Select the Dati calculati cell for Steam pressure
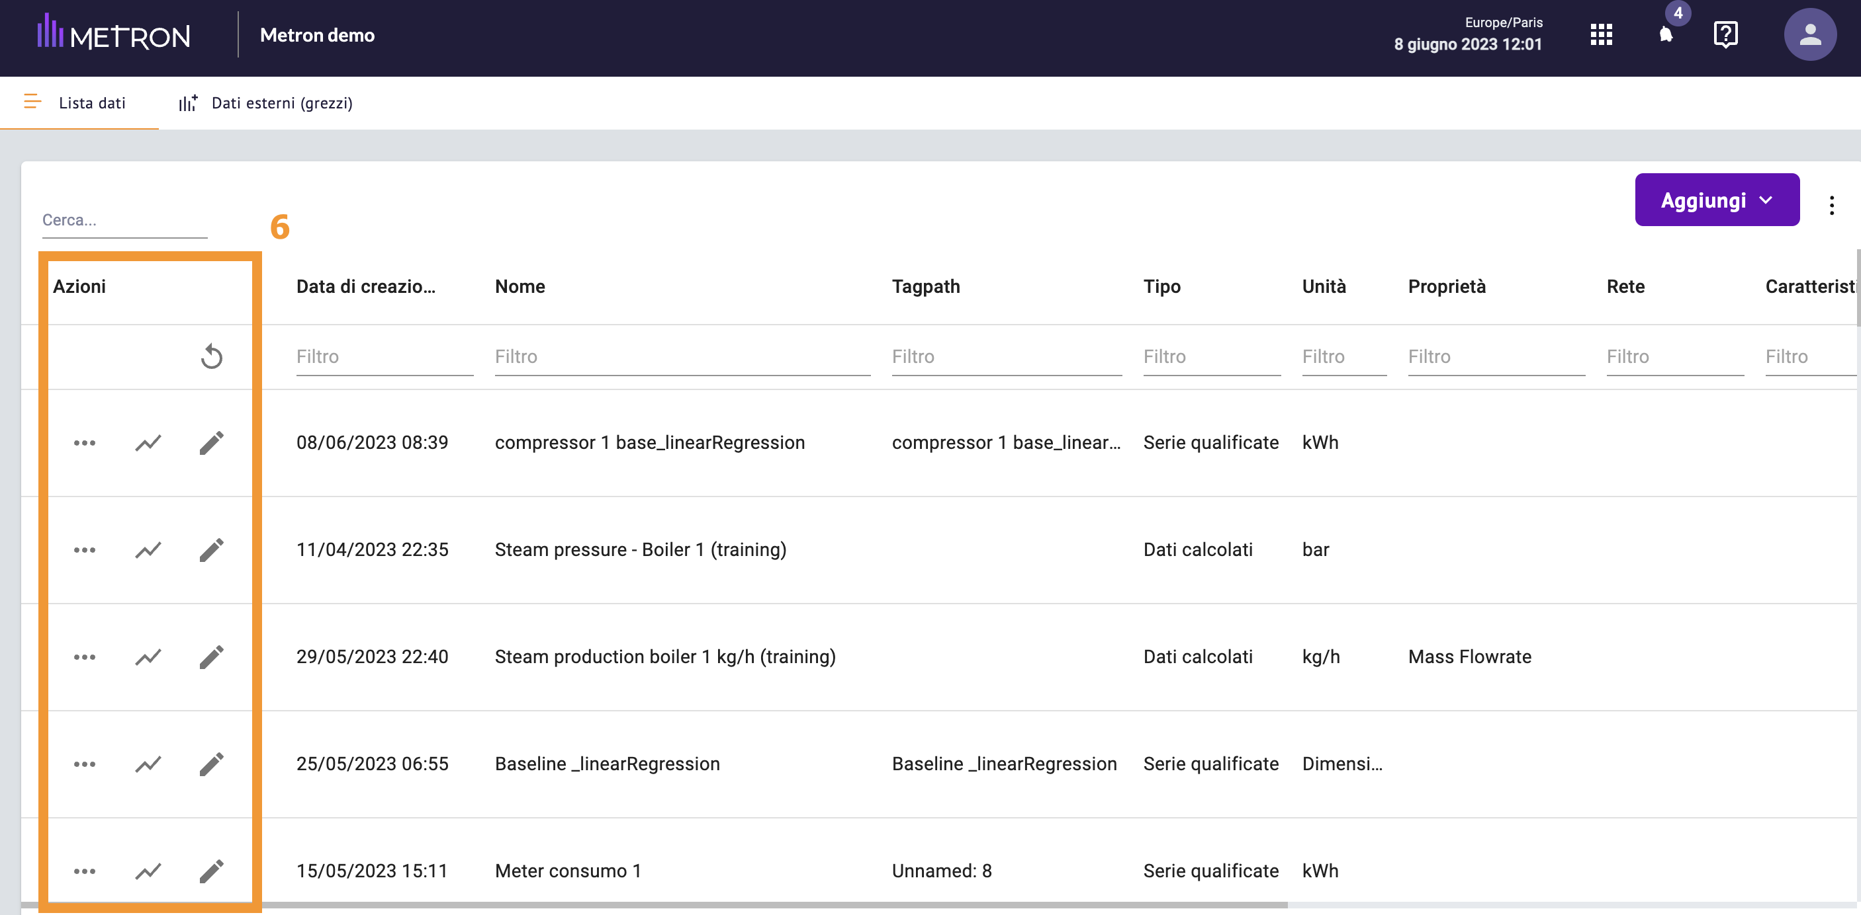Image resolution: width=1861 pixels, height=915 pixels. pyautogui.click(x=1197, y=550)
